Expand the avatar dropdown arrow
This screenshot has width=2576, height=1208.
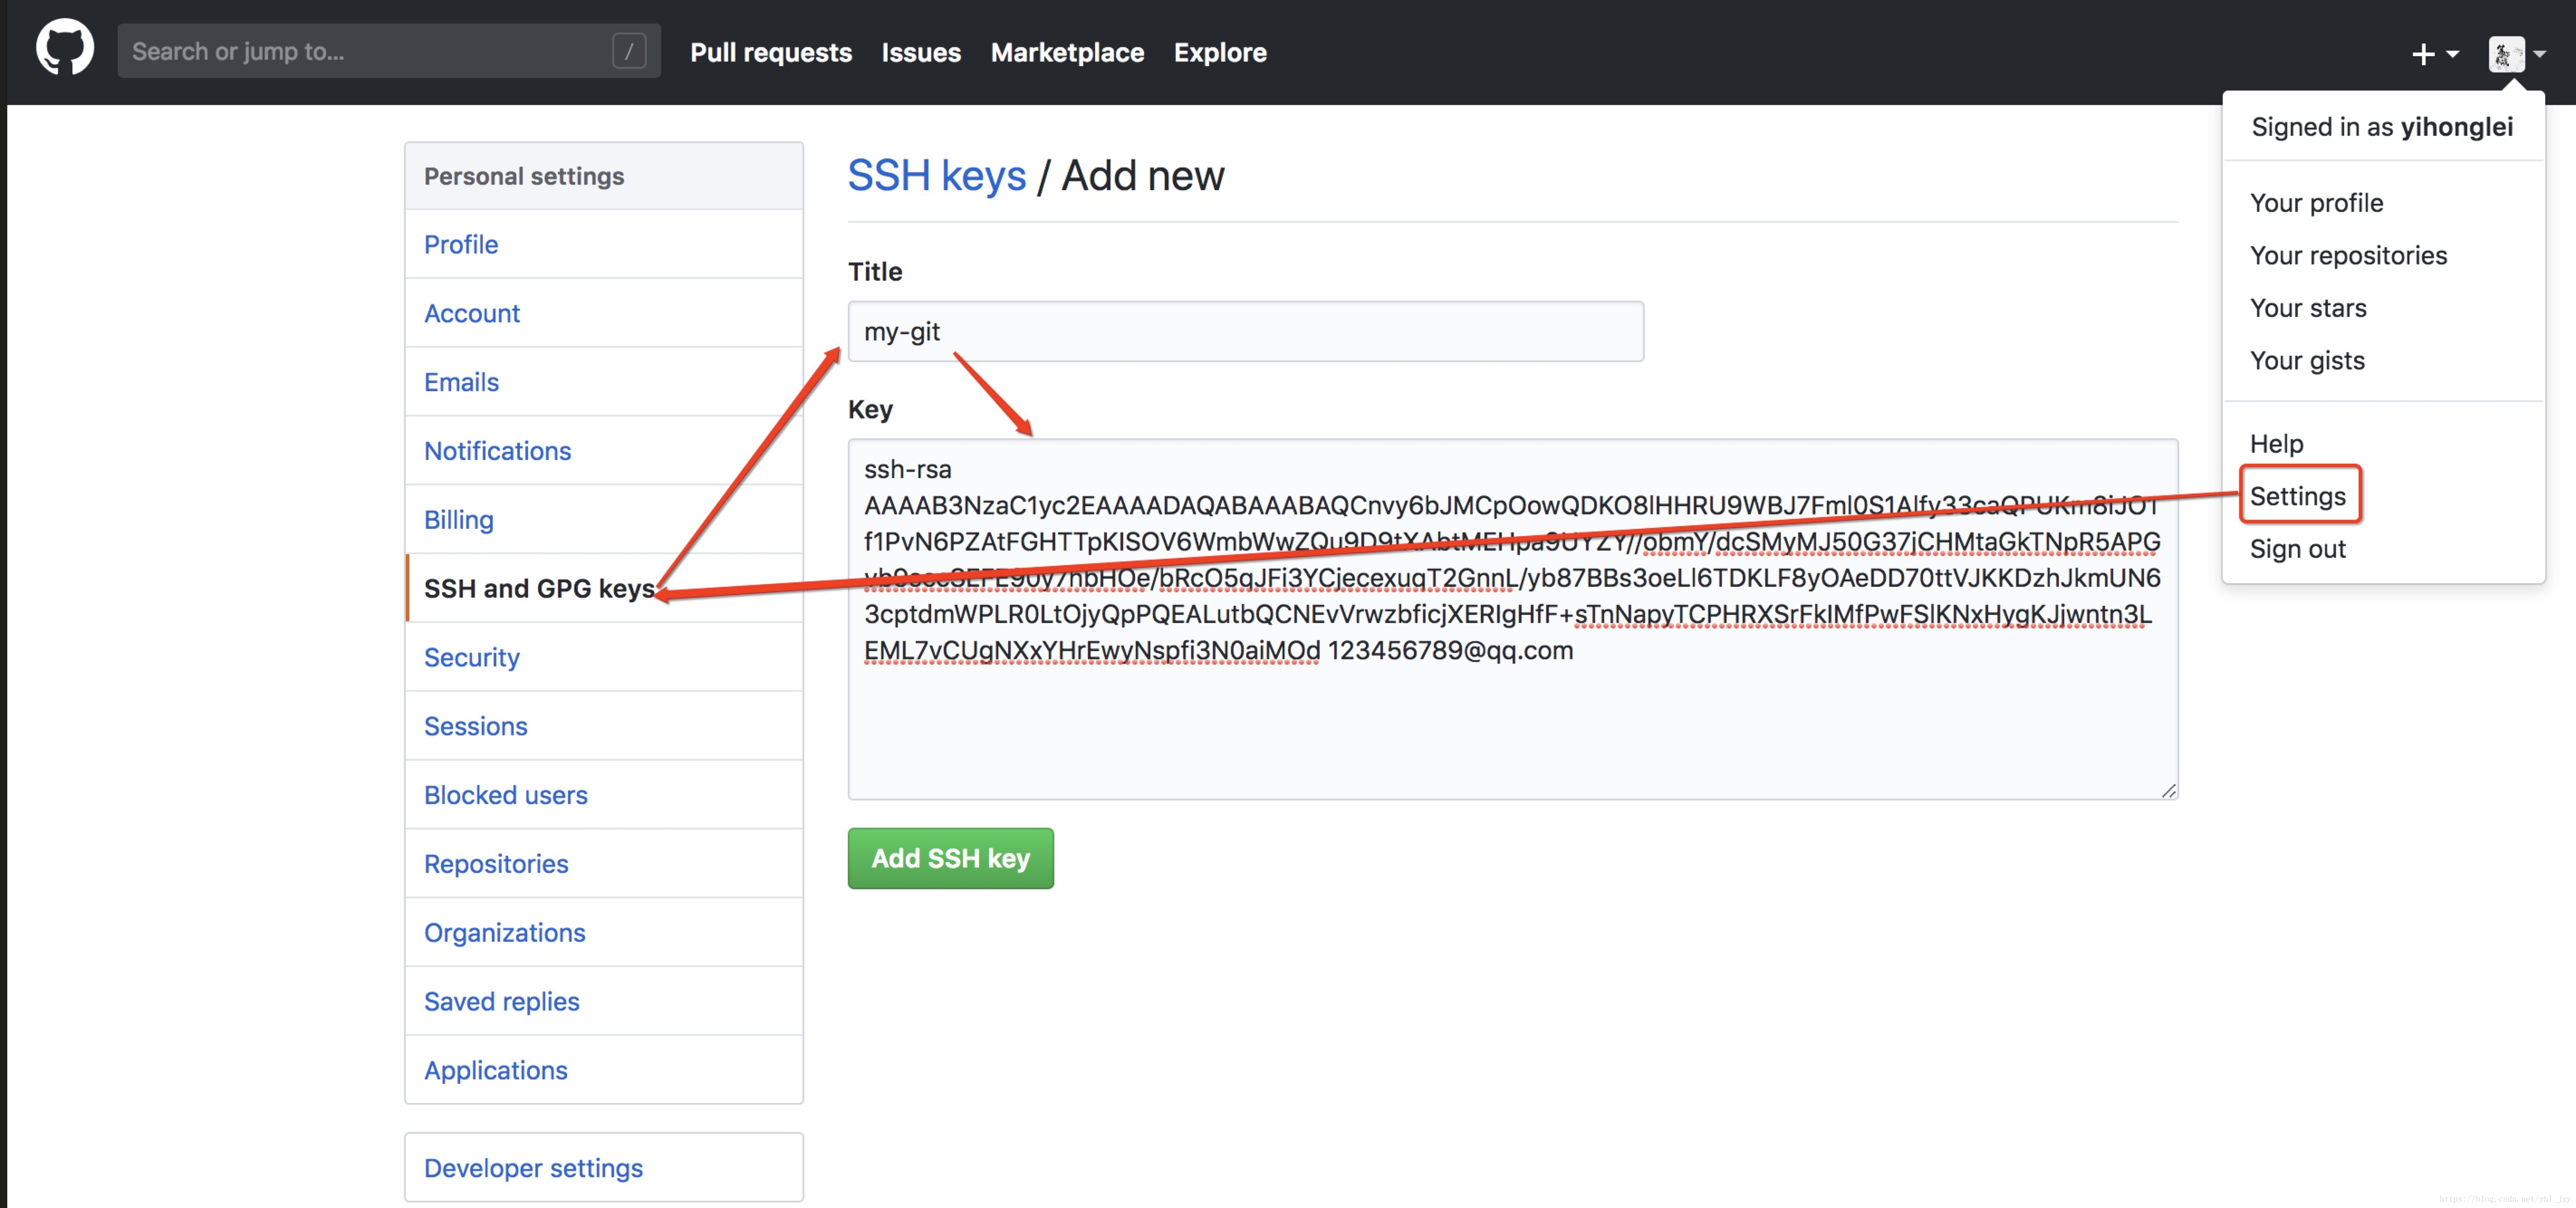(x=2540, y=54)
